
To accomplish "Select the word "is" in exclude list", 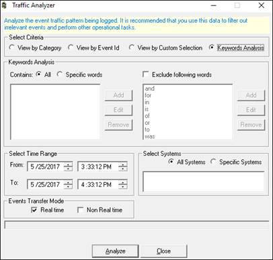I will [147, 109].
